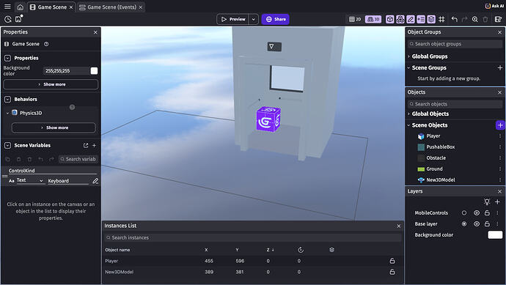This screenshot has height=285, width=506.
Task: Click the Save project icon
Action: pyautogui.click(x=18, y=19)
